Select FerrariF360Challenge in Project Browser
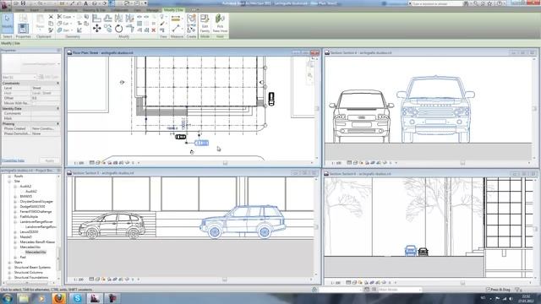The width and height of the screenshot is (541, 304). click(x=36, y=212)
